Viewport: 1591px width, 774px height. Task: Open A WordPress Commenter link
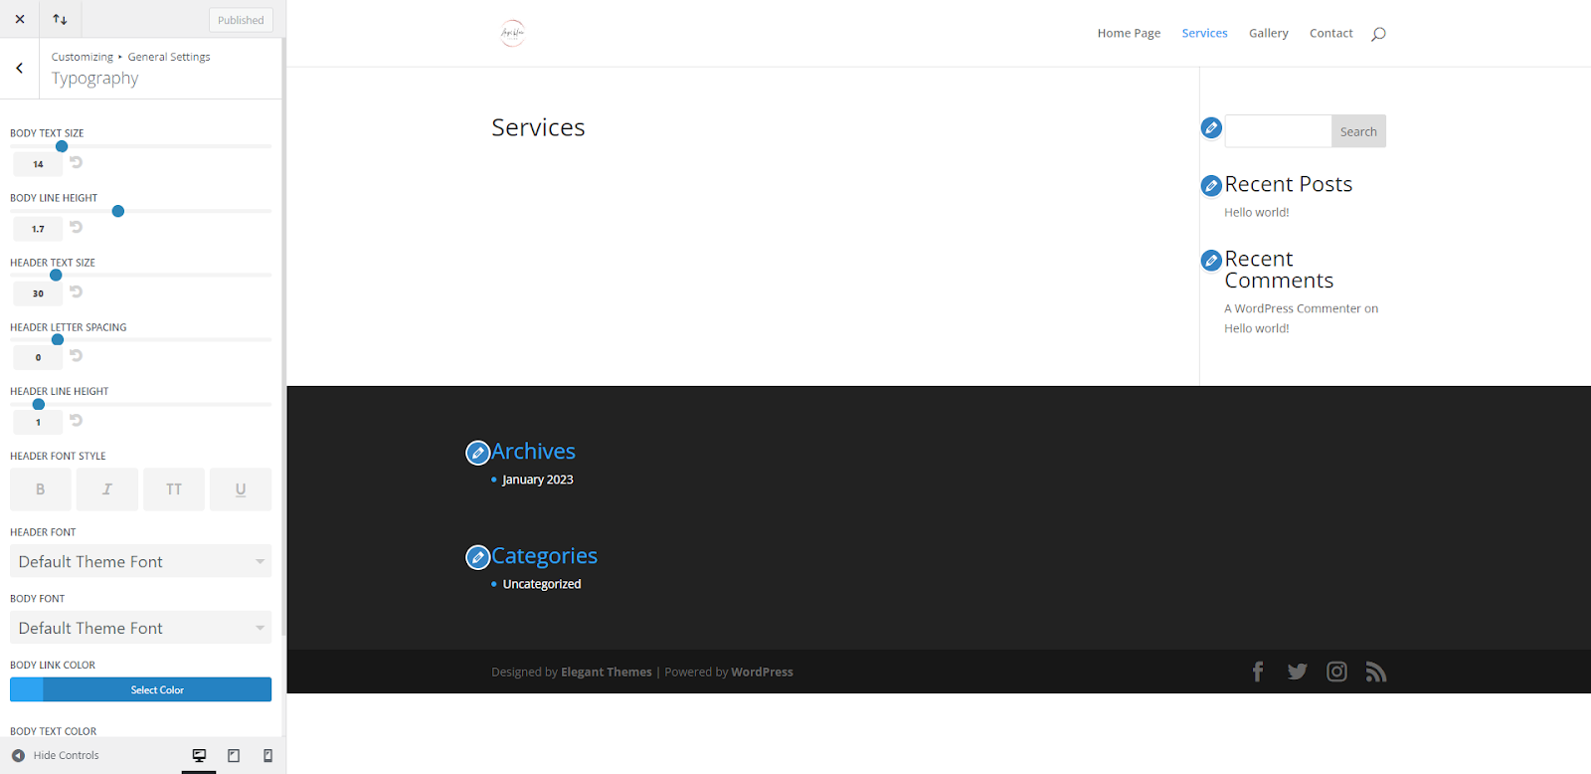pyautogui.click(x=1293, y=308)
